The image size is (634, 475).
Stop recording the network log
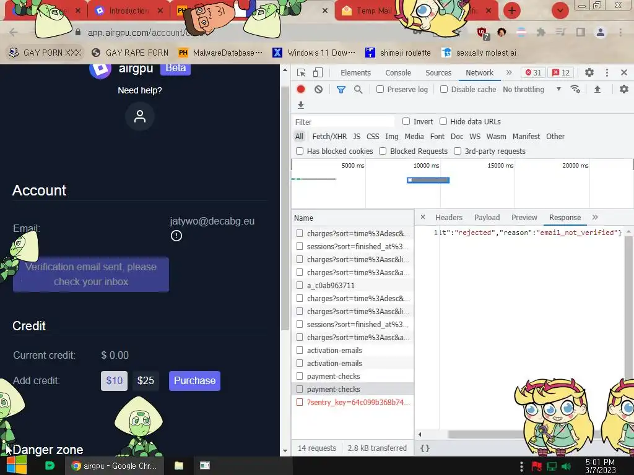[301, 89]
